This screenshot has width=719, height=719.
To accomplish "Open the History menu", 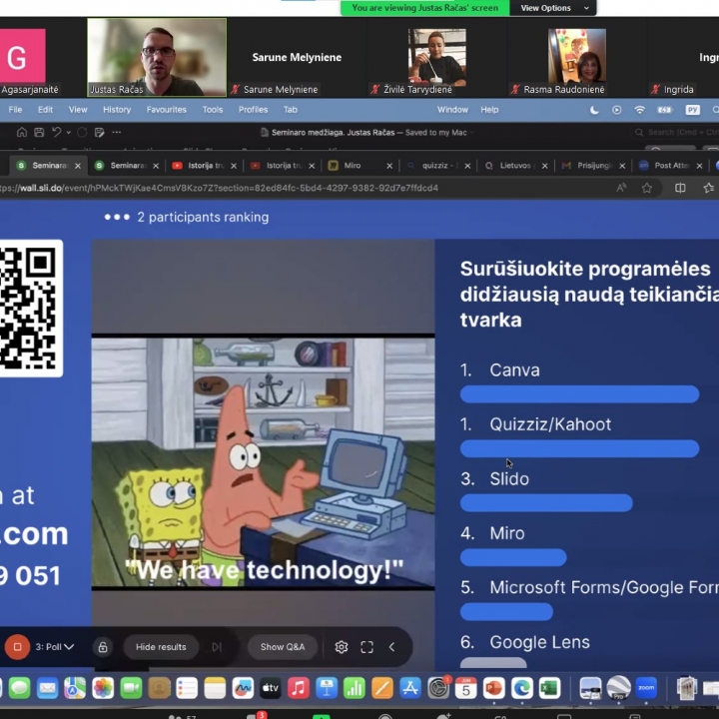I will pyautogui.click(x=117, y=110).
